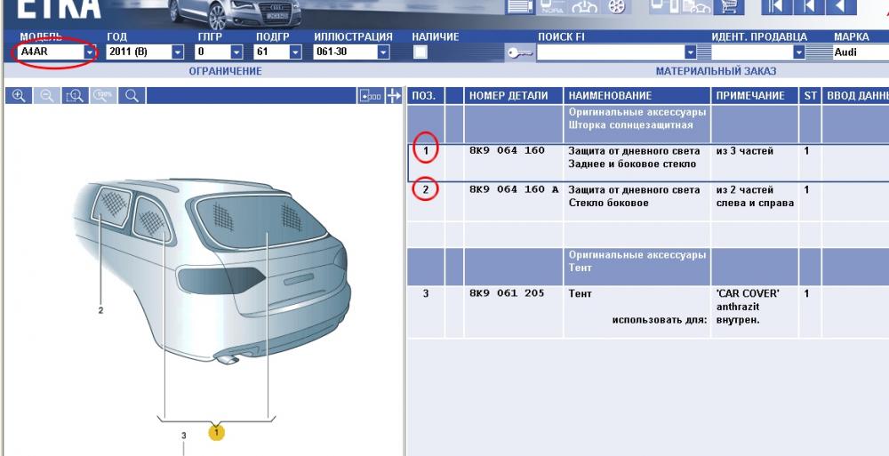Click the ПОЗ. column header
The width and height of the screenshot is (889, 456).
pyautogui.click(x=425, y=96)
